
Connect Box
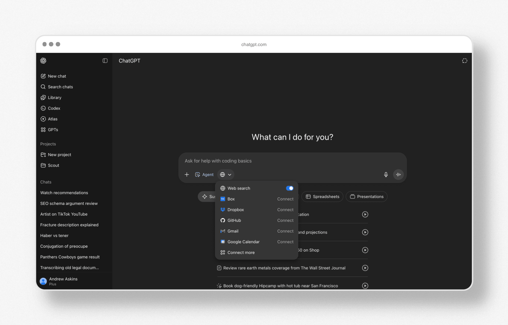(x=285, y=199)
